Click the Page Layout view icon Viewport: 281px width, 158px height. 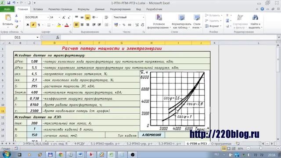(x=229, y=148)
